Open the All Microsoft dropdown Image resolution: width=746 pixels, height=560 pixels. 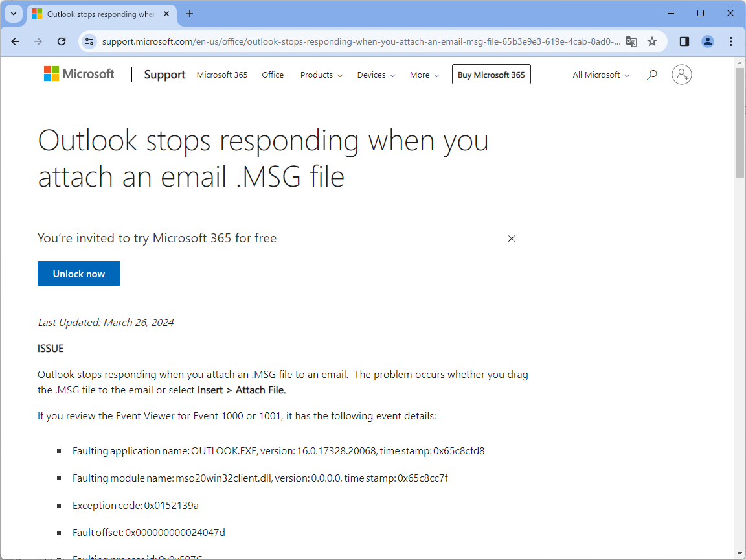[x=601, y=75]
